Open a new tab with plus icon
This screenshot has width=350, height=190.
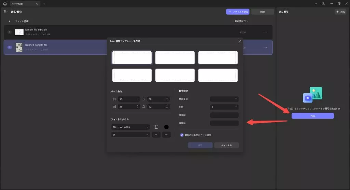[44, 3]
